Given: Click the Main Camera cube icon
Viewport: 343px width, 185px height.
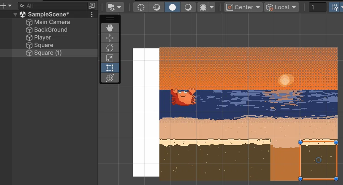Looking at the screenshot, I should (x=29, y=22).
